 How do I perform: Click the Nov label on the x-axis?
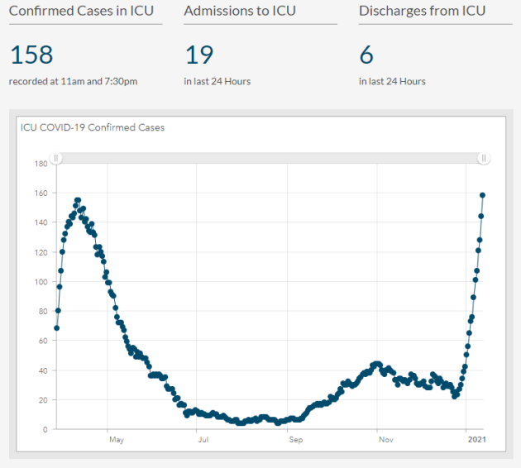385,440
